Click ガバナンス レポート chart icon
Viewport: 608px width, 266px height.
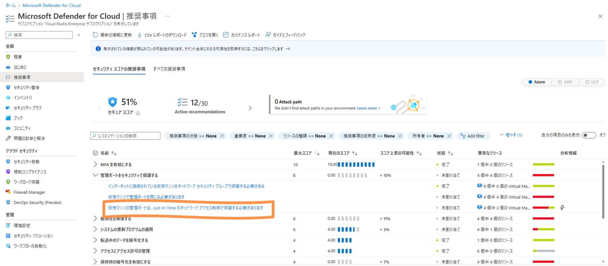(x=226, y=35)
